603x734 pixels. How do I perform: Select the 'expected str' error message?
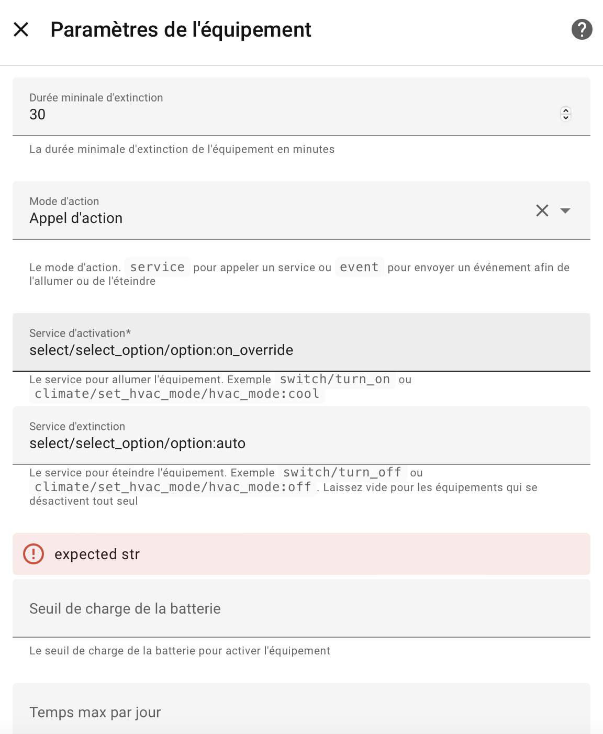pyautogui.click(x=97, y=554)
